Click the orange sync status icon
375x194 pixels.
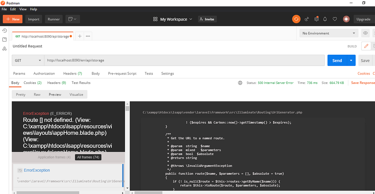pos(296,19)
